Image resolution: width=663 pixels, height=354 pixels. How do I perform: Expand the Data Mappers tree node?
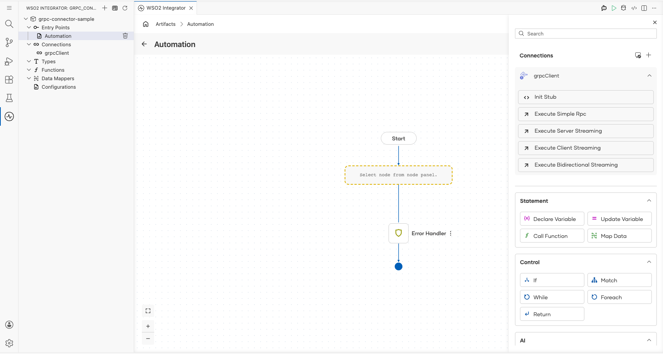(29, 78)
